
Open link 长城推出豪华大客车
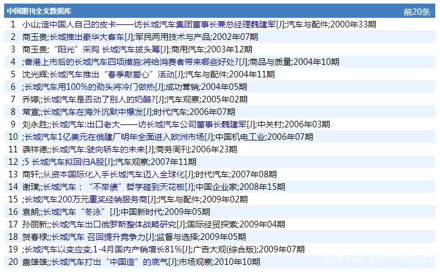tap(87, 37)
